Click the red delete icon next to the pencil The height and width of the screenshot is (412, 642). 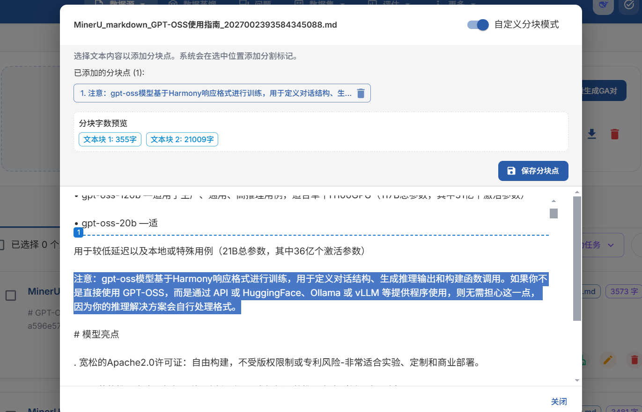tap(635, 360)
